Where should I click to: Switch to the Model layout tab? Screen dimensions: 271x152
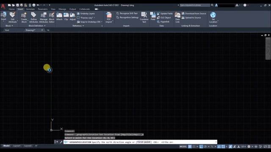[6, 146]
